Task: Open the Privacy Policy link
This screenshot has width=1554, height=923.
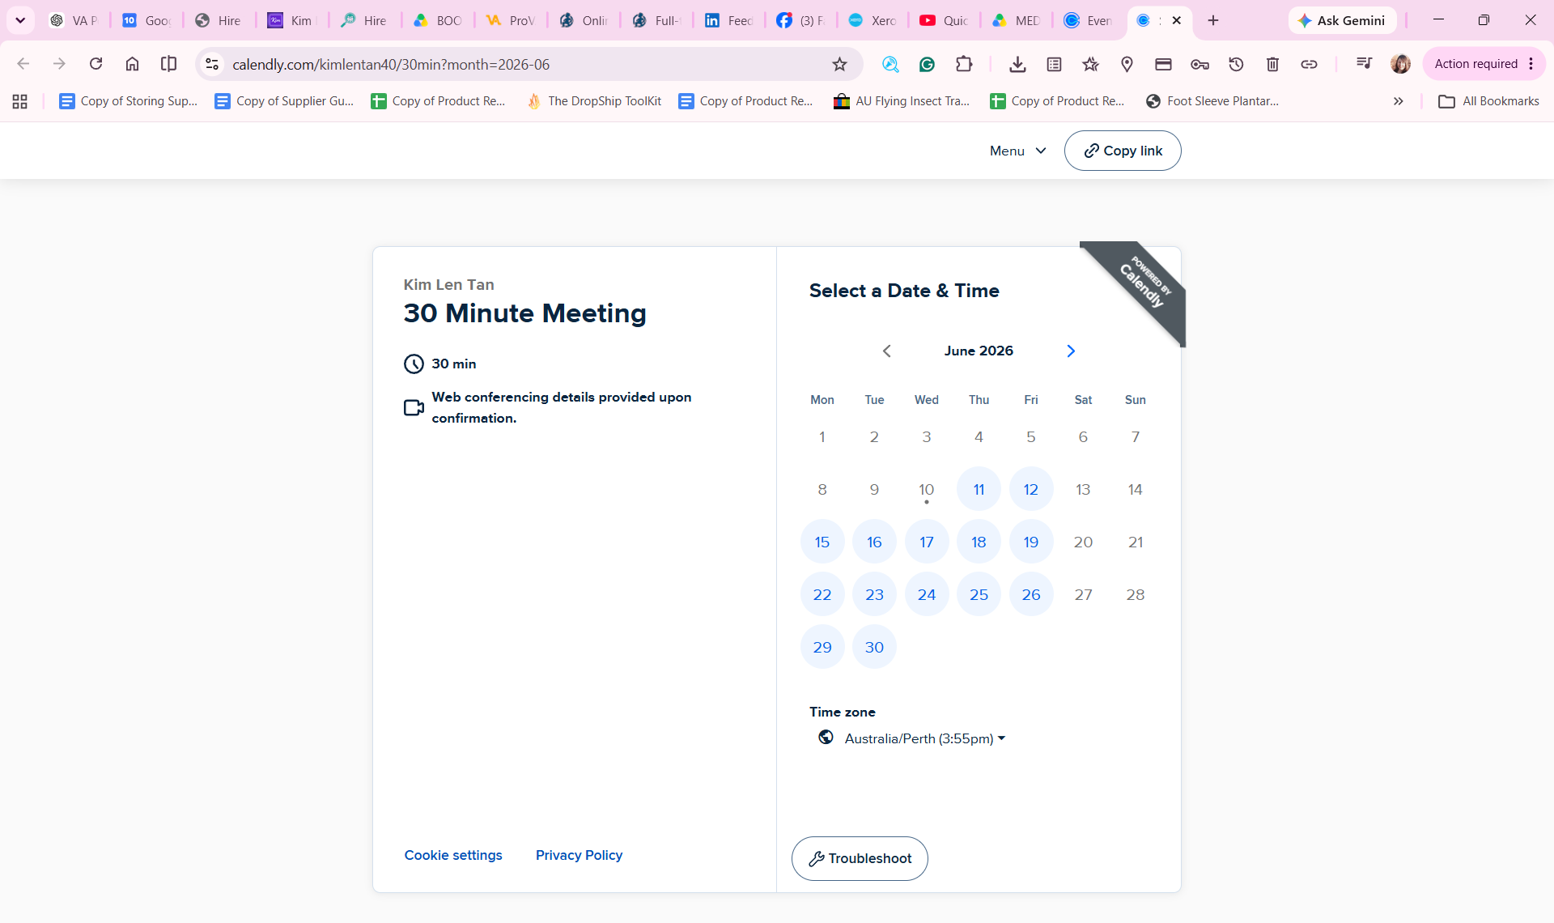Action: 579,855
